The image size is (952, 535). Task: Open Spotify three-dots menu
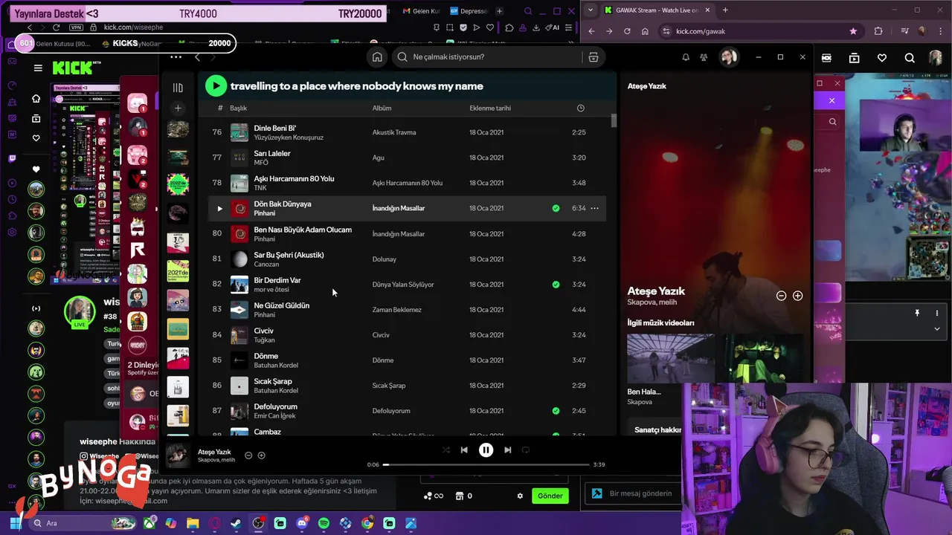pos(176,57)
